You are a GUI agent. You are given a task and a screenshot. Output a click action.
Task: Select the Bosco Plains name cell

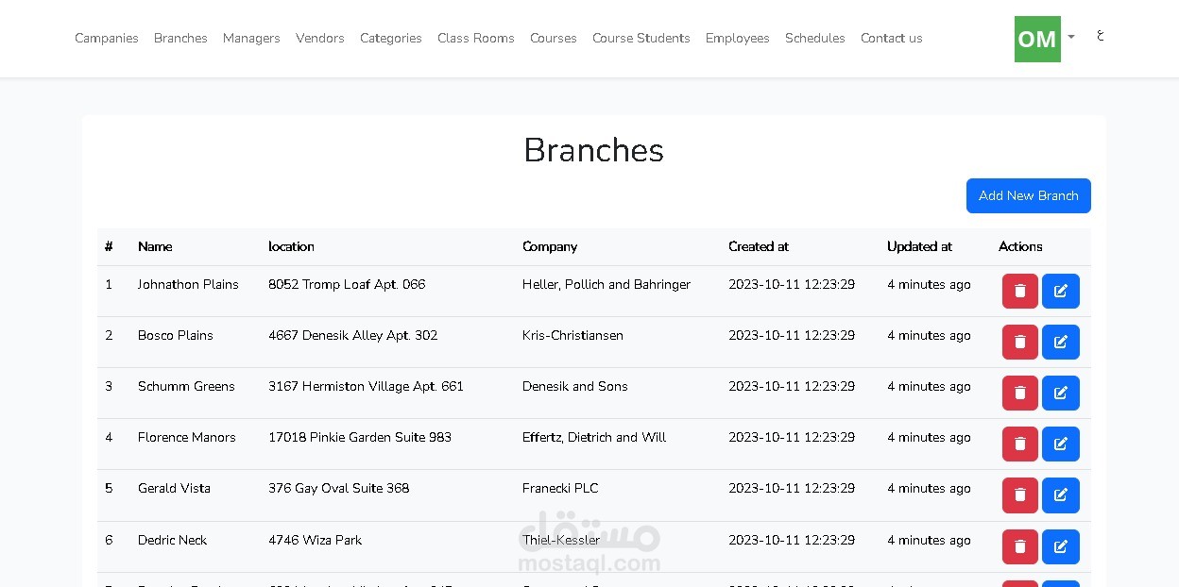(x=176, y=335)
